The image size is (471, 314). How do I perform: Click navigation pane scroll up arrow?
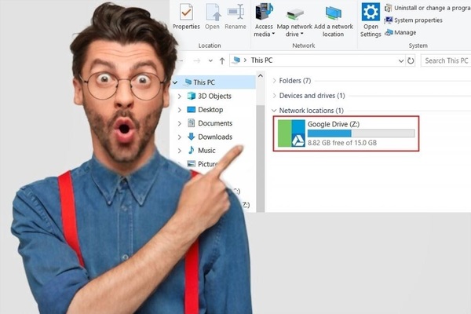[x=261, y=75]
